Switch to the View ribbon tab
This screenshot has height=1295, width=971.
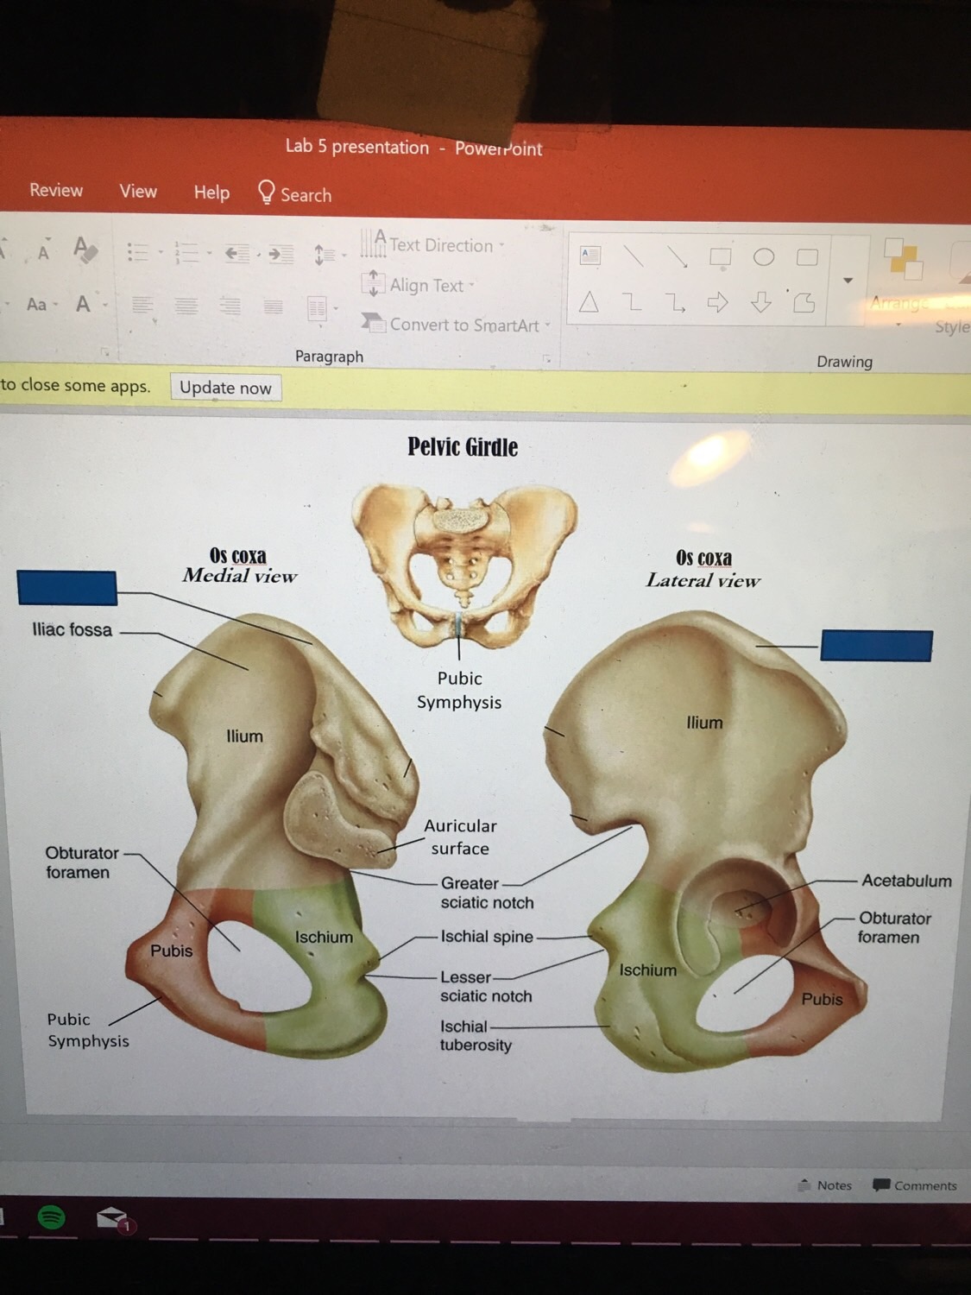(138, 191)
